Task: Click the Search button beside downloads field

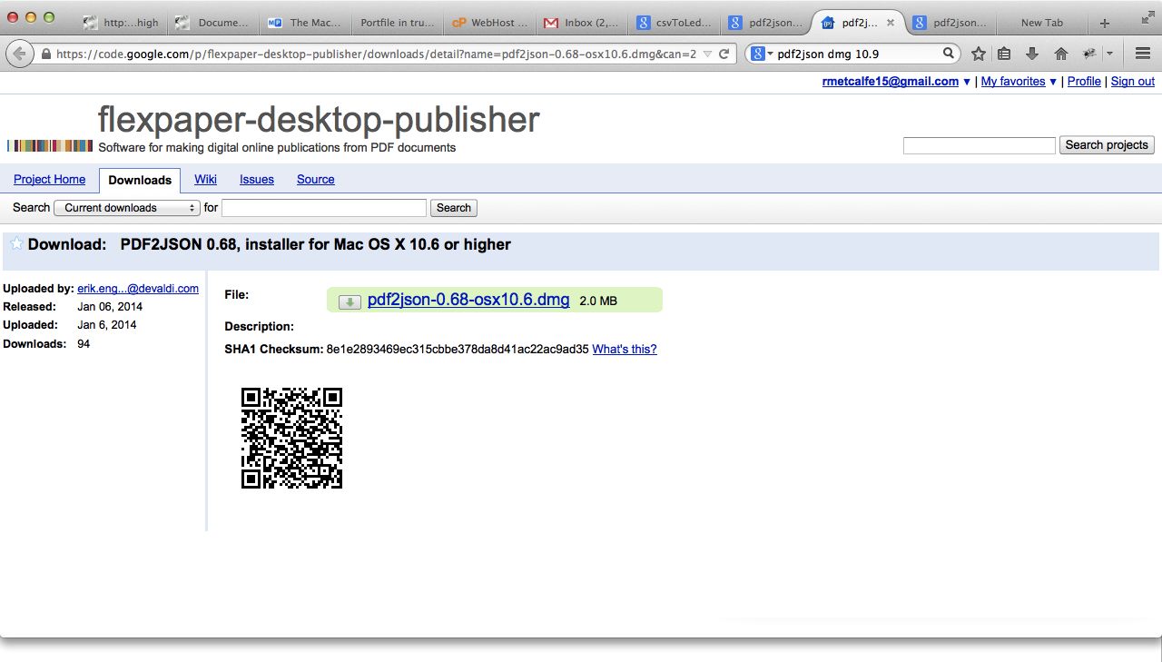Action: point(454,208)
